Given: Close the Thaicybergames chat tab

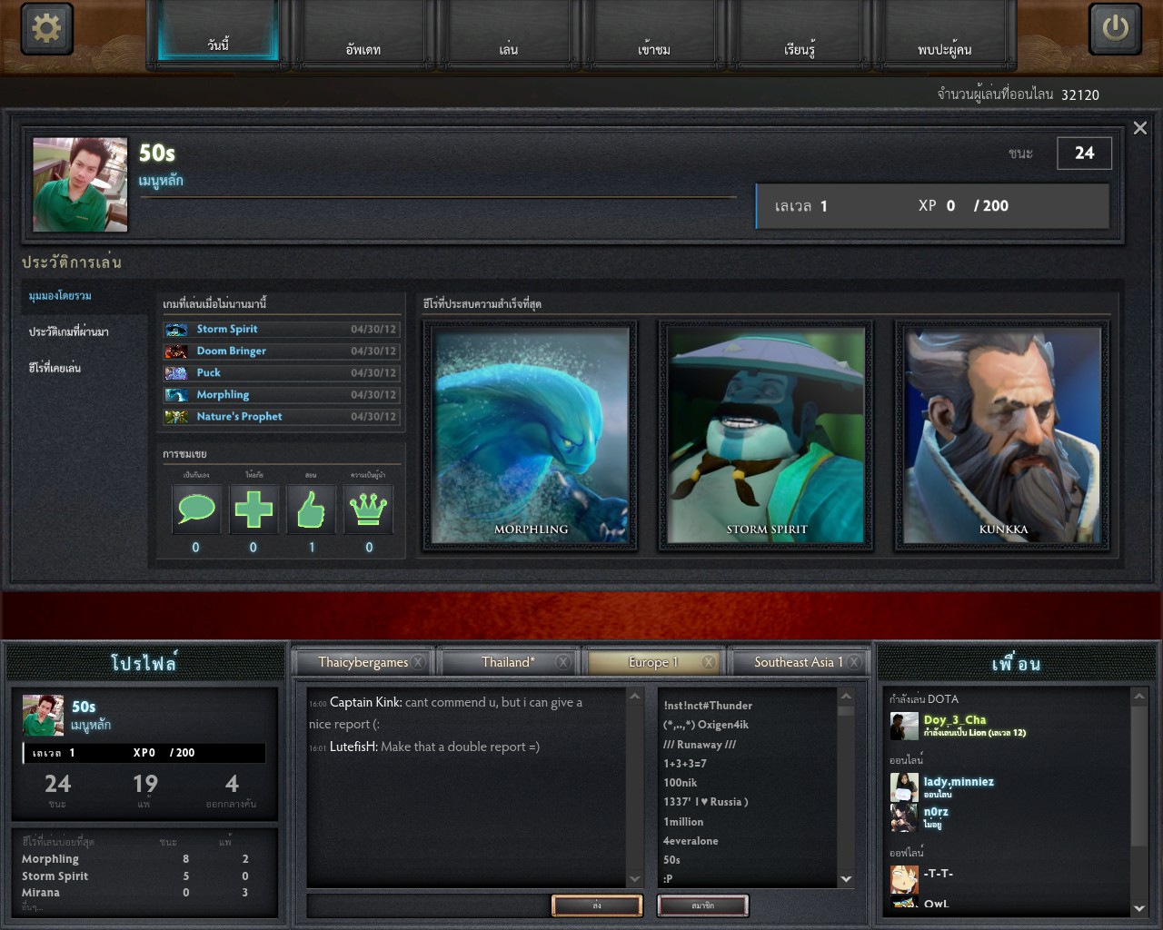Looking at the screenshot, I should 418,662.
